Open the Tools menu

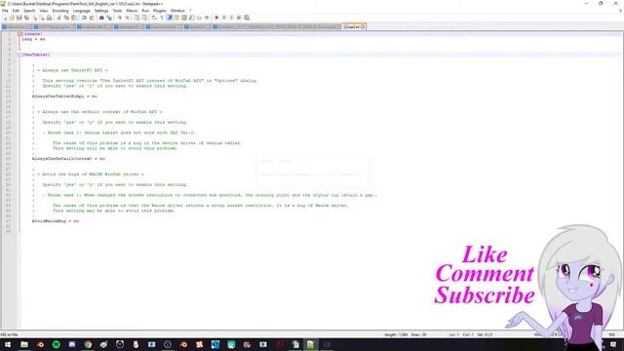[x=117, y=11]
